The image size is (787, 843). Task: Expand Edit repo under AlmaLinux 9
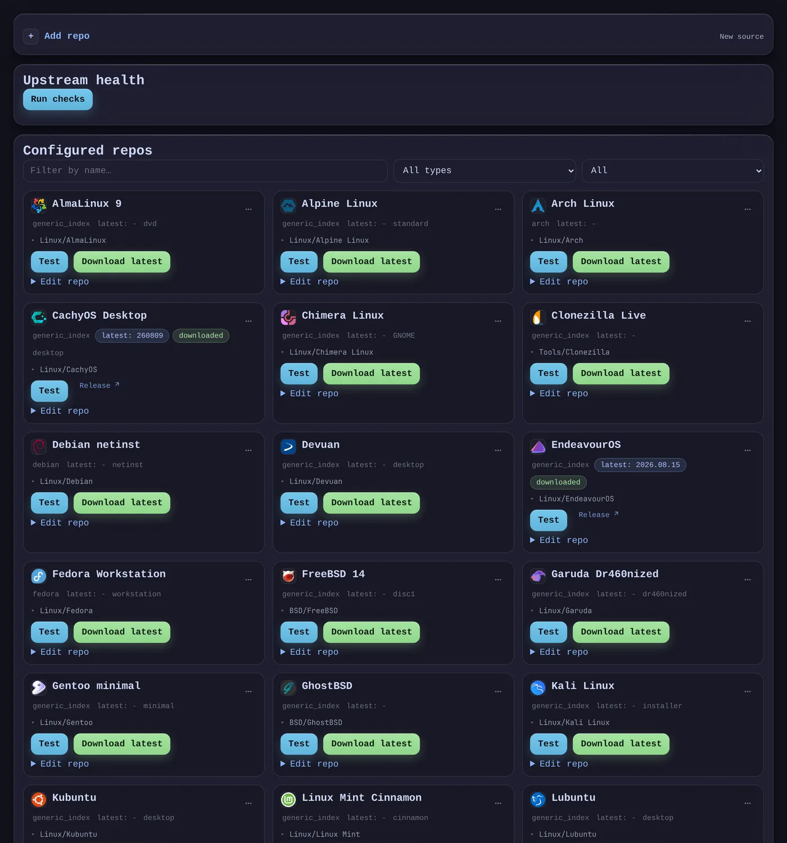pos(60,282)
